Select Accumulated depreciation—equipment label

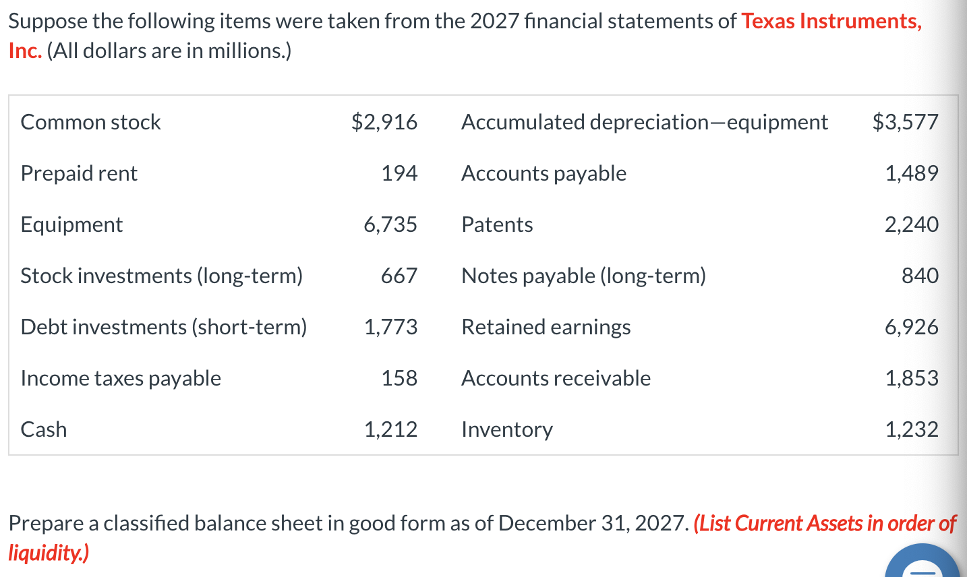coord(645,122)
